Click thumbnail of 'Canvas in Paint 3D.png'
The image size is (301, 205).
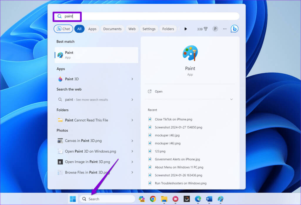tap(60, 141)
